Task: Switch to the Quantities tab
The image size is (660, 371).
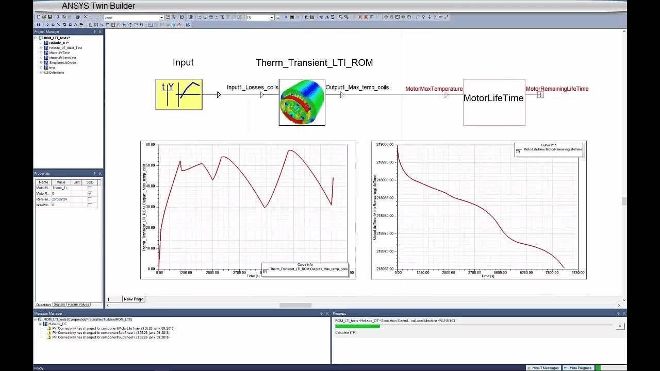Action: coord(43,305)
